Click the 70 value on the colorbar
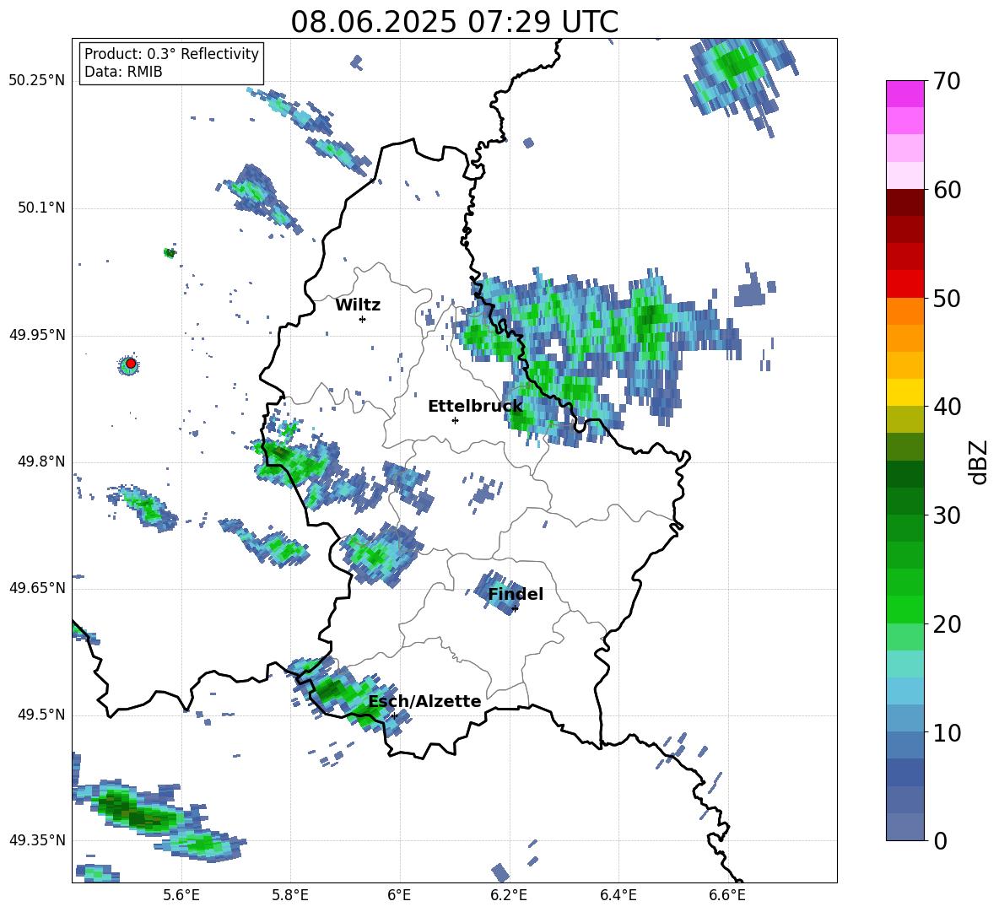The image size is (999, 912). [947, 82]
